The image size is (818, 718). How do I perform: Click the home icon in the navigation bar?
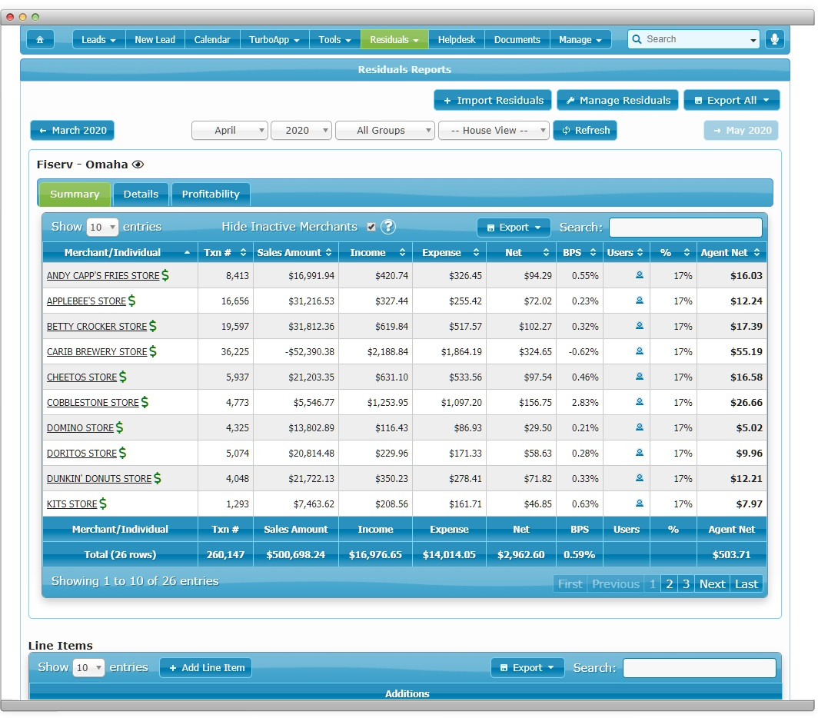41,39
